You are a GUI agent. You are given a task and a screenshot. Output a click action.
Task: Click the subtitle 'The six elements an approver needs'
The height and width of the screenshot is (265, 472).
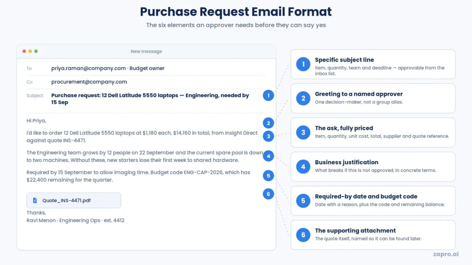tap(236, 25)
